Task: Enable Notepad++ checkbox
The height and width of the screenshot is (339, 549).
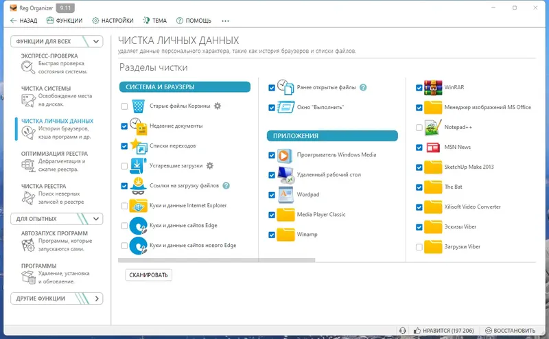Action: (x=419, y=128)
